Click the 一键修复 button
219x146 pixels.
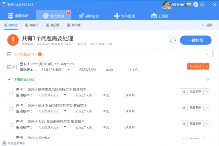pyautogui.click(x=195, y=40)
